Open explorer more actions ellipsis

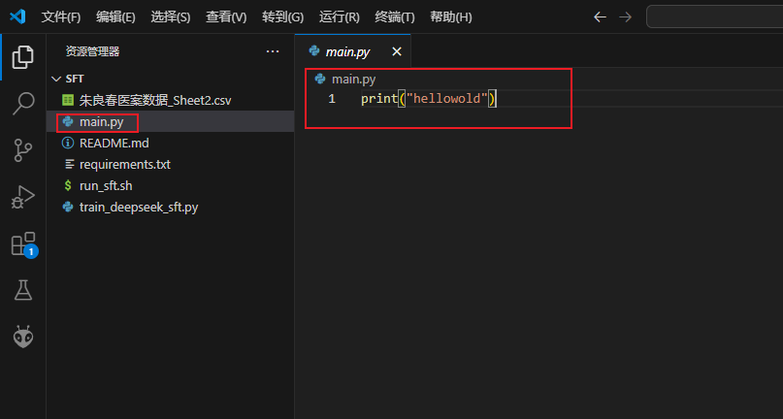tap(273, 51)
